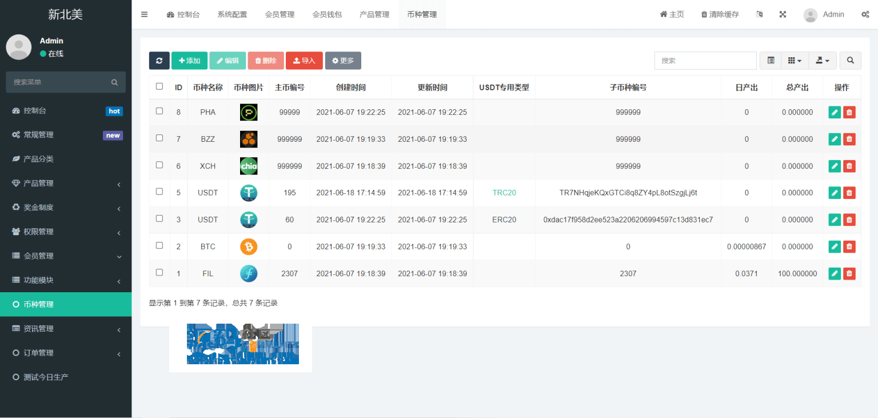Open the settings gears icon at top right
This screenshot has height=418, width=878.
(x=865, y=14)
